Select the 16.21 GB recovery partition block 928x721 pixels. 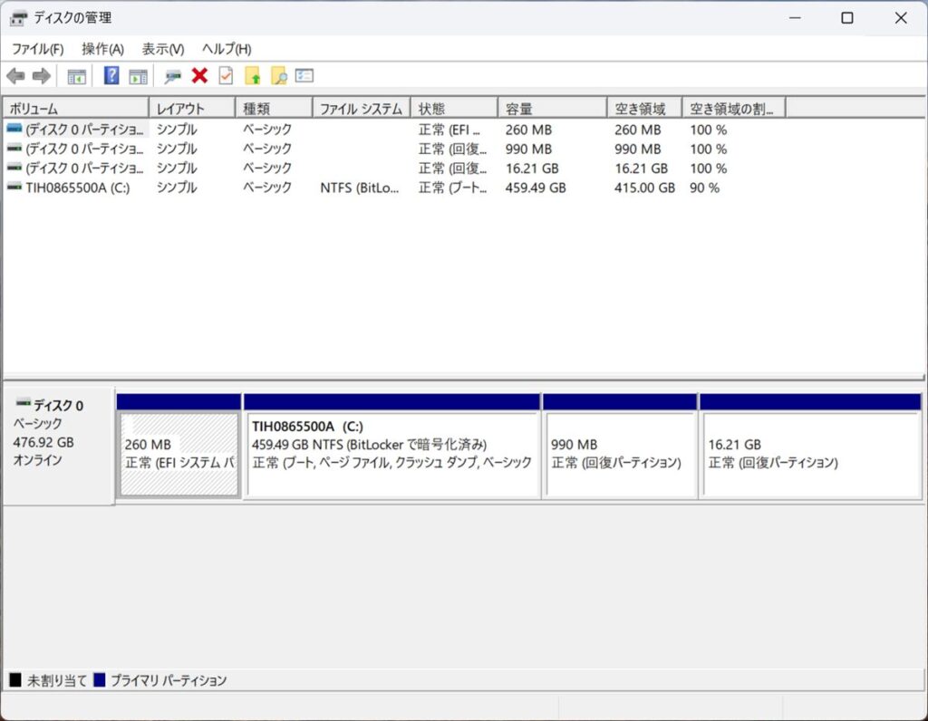[810, 454]
